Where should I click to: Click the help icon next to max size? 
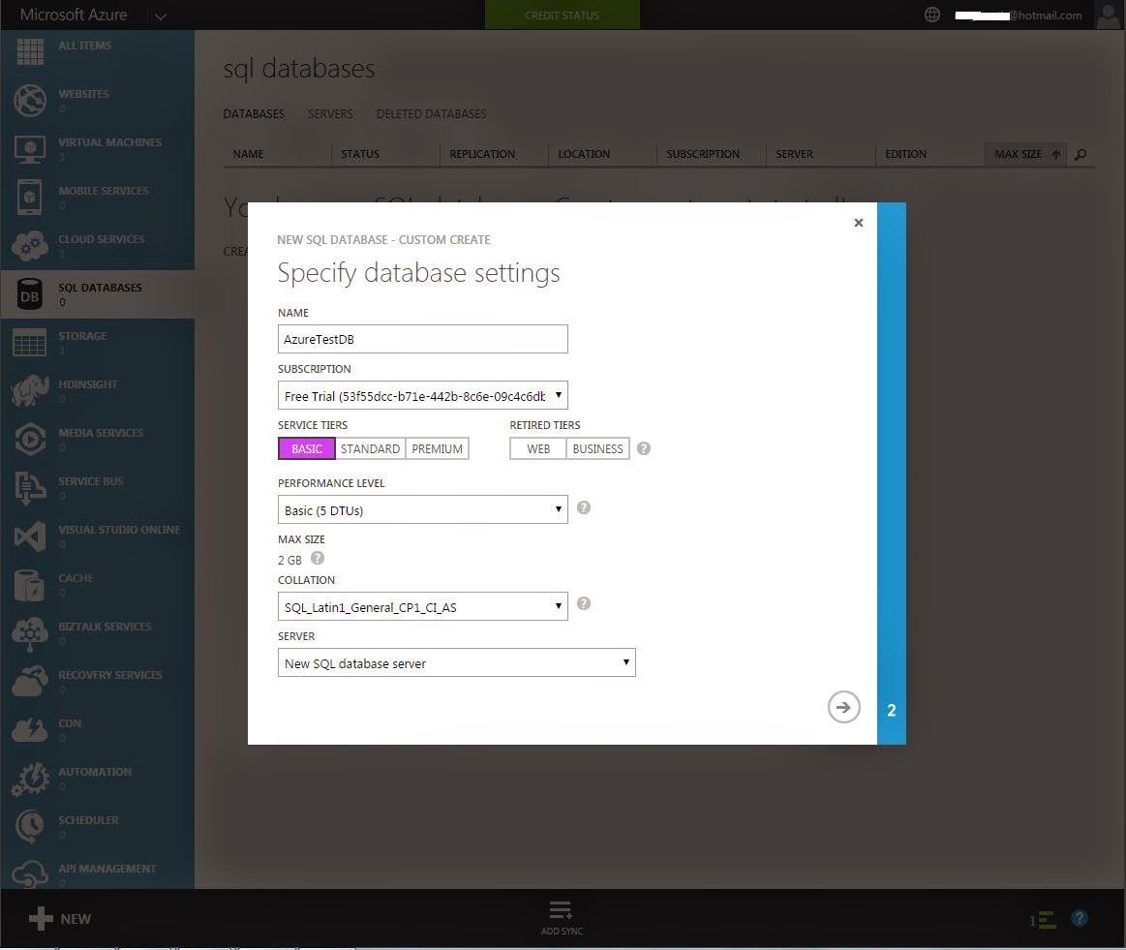[318, 558]
